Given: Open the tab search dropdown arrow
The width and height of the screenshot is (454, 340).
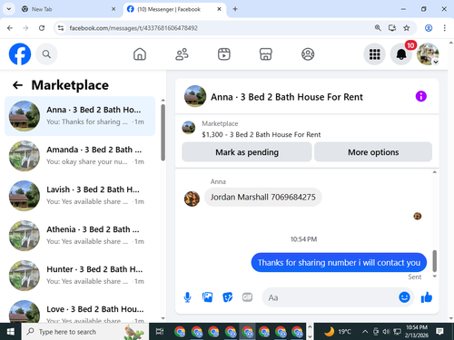Looking at the screenshot, I should click(9, 9).
